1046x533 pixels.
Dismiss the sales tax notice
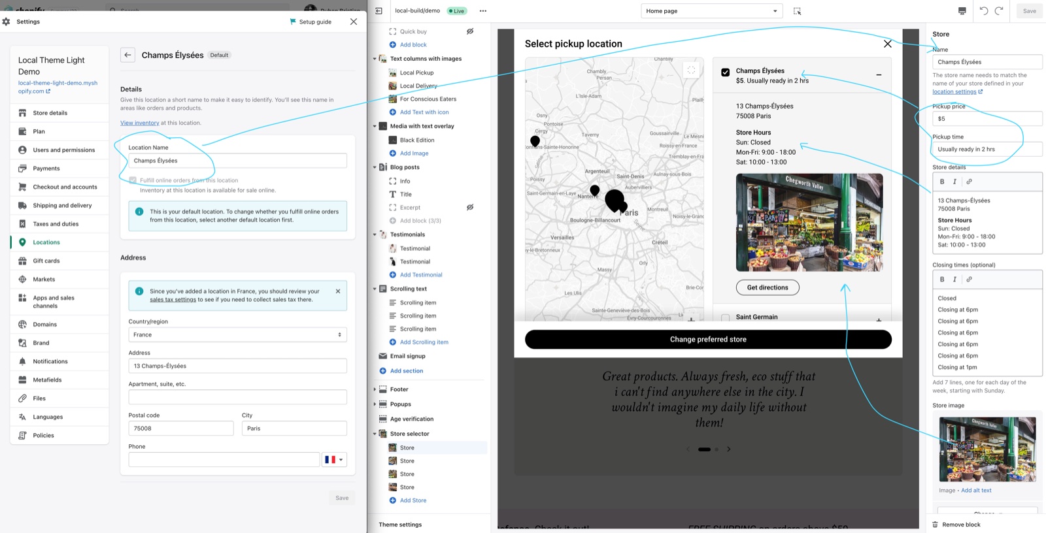tap(338, 291)
